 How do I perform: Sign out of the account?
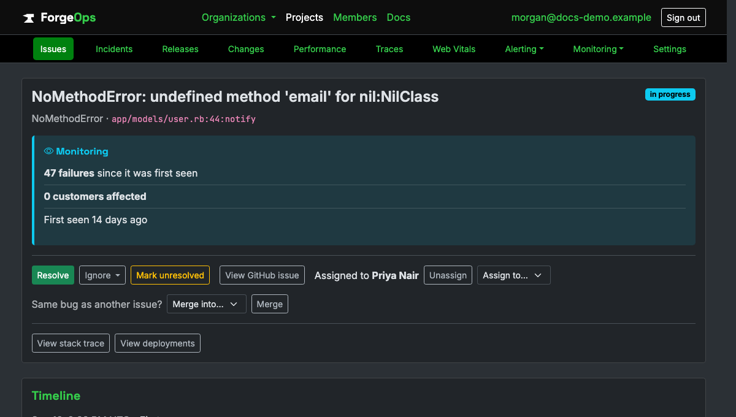tap(683, 18)
